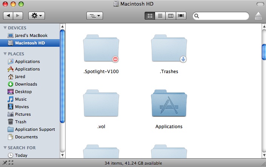
Task: Collapse the PLACES section
Action: click(5, 54)
